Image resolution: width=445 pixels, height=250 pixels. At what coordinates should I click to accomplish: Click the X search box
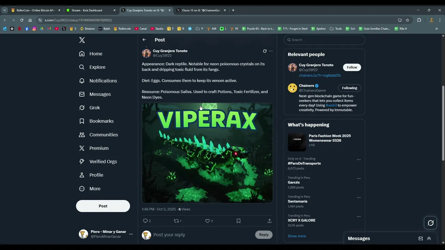click(x=324, y=40)
